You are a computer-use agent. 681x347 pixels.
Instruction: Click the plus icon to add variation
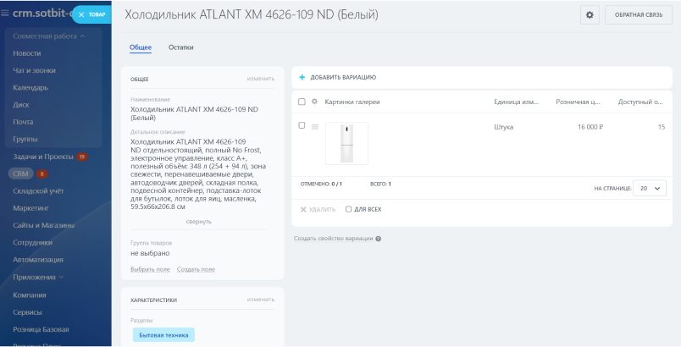(302, 77)
